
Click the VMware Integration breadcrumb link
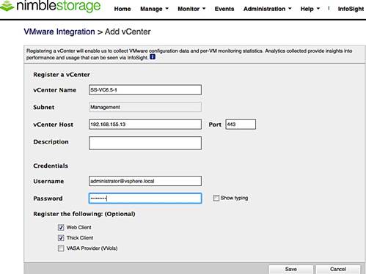pyautogui.click(x=59, y=32)
